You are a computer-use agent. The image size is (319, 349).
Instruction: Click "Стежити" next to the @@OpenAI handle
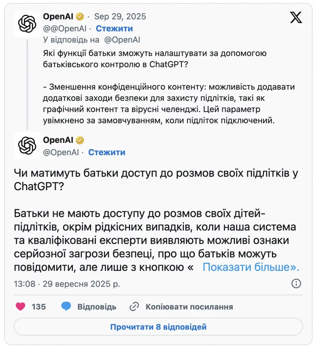point(114,28)
